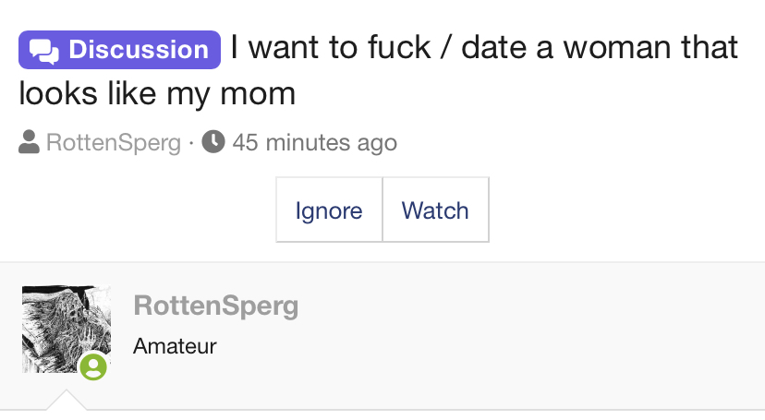The height and width of the screenshot is (420, 765).
Task: Open bold RottenSperg username in post
Action: [215, 306]
